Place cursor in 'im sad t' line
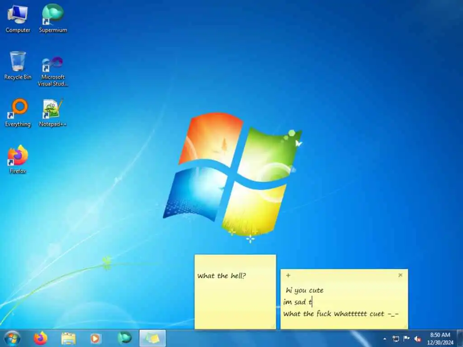 pyautogui.click(x=298, y=302)
